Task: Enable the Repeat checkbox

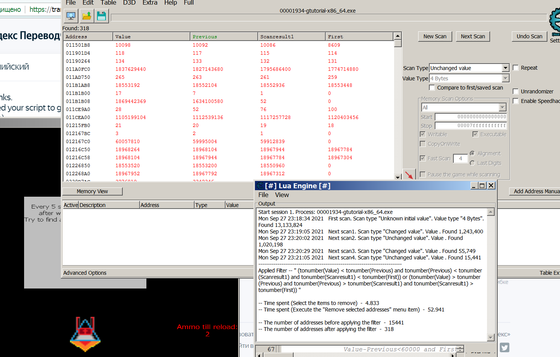Action: click(x=516, y=68)
